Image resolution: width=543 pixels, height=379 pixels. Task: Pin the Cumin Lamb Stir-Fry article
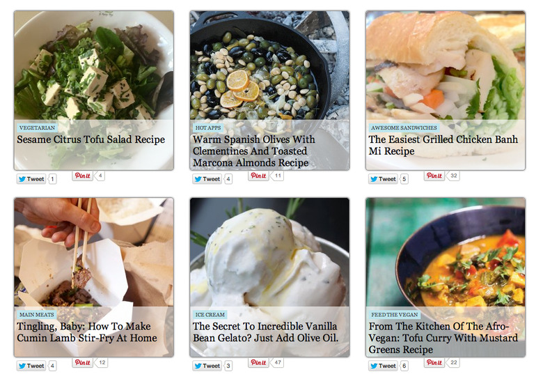click(83, 362)
